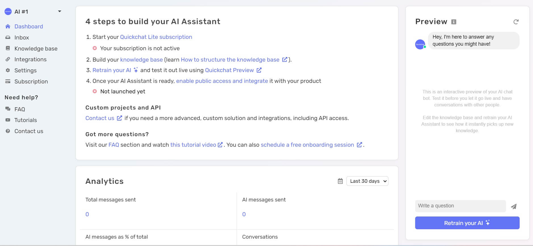Open this tutorial video link
533x246 pixels.
(x=193, y=145)
